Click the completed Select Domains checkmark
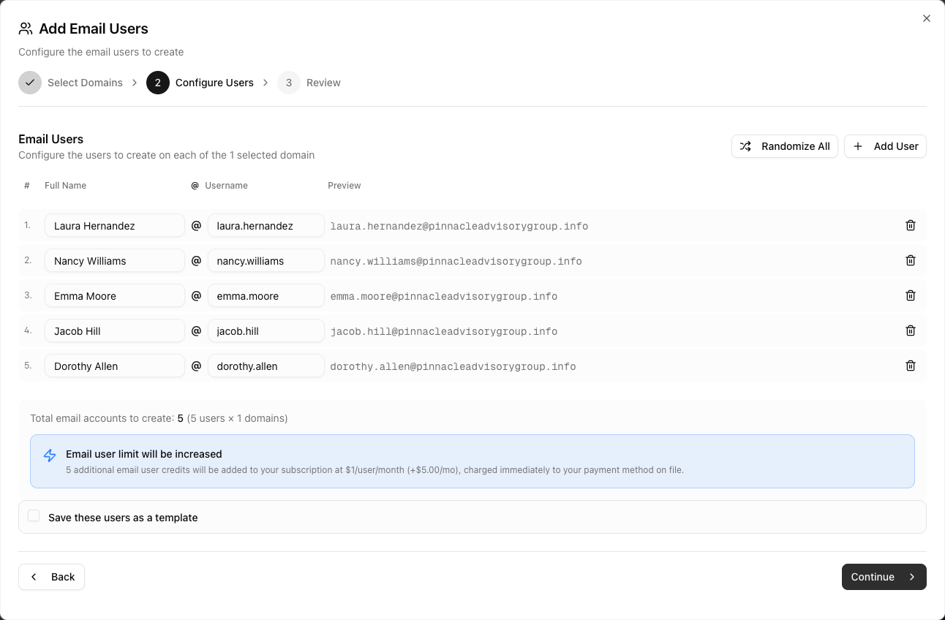The width and height of the screenshot is (945, 620). coord(30,83)
